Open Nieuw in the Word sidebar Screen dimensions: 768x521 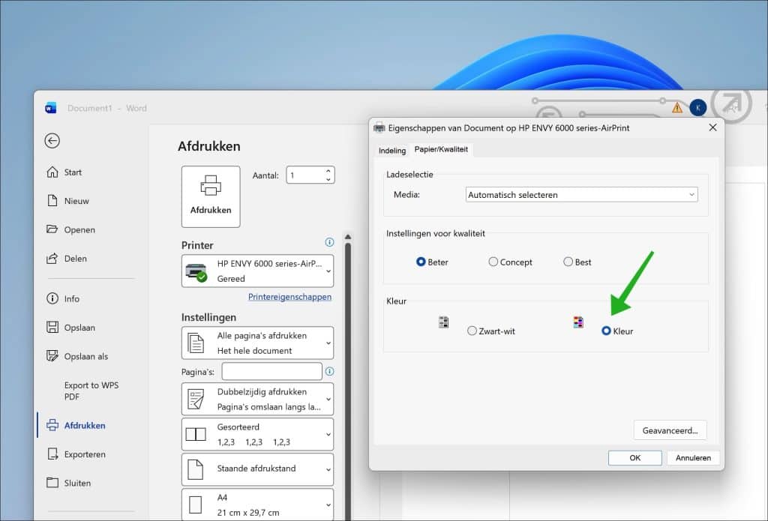click(76, 201)
